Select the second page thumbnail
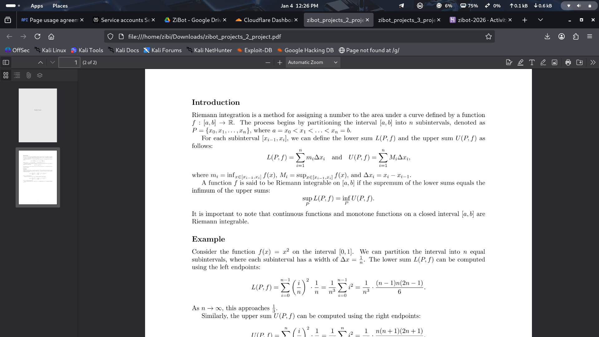599x337 pixels. (x=38, y=177)
